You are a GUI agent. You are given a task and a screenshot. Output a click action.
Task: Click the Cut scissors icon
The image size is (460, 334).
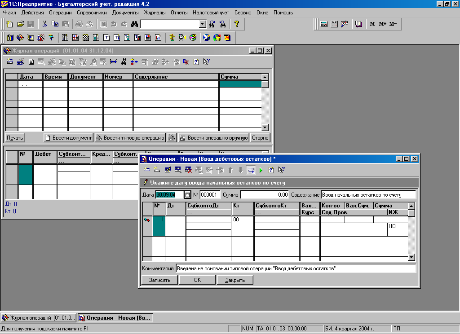[x=44, y=24]
